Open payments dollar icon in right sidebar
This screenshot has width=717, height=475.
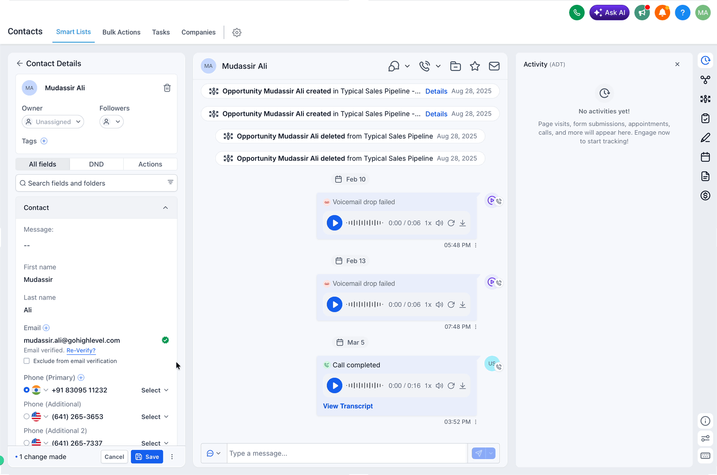pos(705,196)
